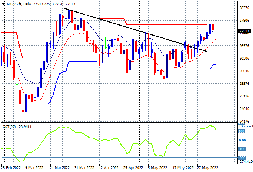The width and height of the screenshot is (253, 172).
Task: Click the 27906 price axis label
Action: [x=244, y=20]
